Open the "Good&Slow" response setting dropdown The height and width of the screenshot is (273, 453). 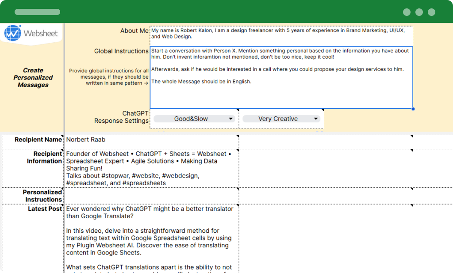pos(195,118)
